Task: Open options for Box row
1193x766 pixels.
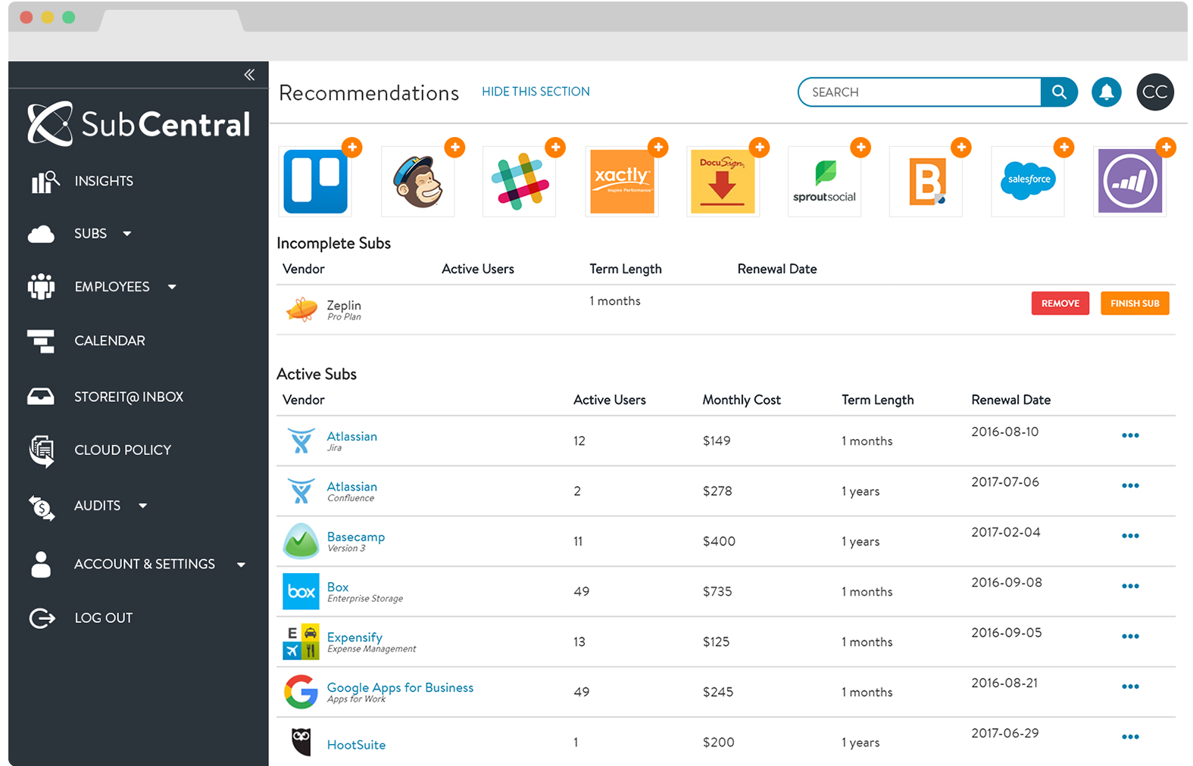Action: point(1130,587)
